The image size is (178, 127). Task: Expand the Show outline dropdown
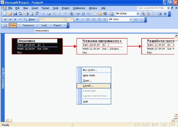[33, 19]
